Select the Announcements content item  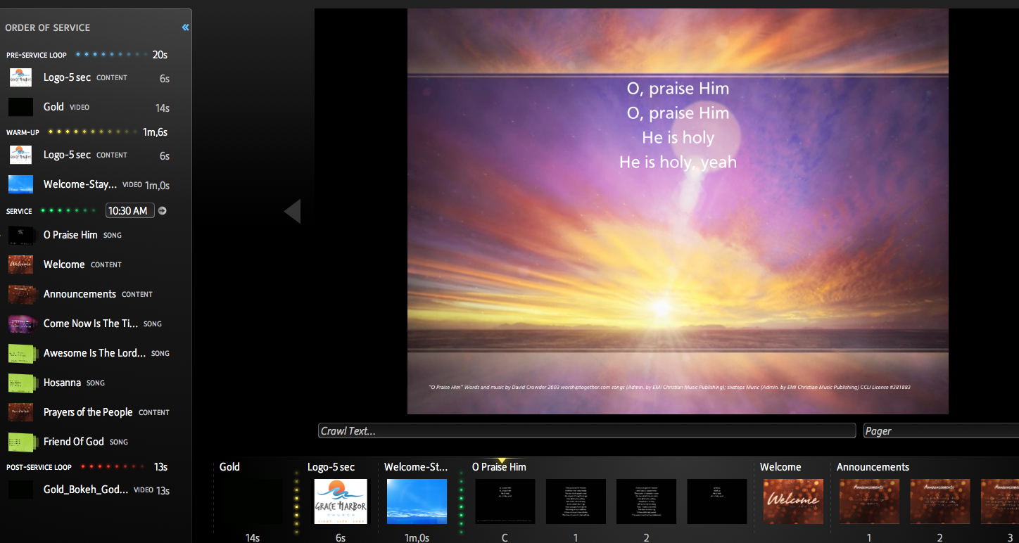[89, 294]
